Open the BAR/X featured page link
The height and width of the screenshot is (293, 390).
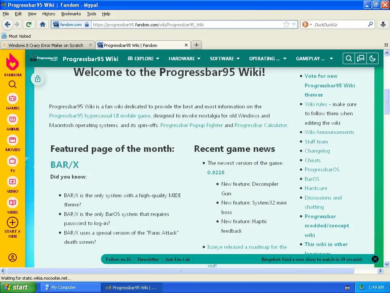[x=64, y=165]
